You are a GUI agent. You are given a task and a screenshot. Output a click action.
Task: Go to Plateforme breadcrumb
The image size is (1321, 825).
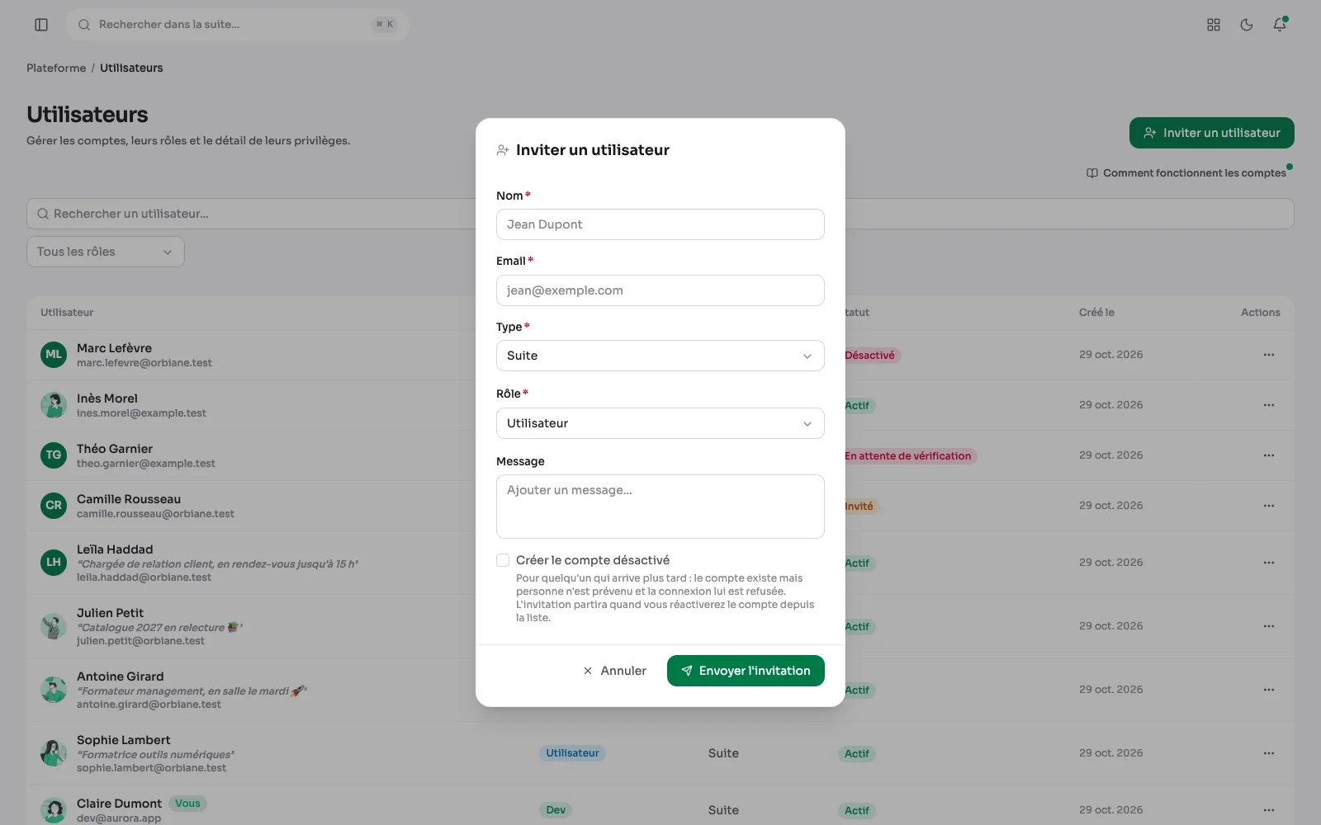(56, 68)
